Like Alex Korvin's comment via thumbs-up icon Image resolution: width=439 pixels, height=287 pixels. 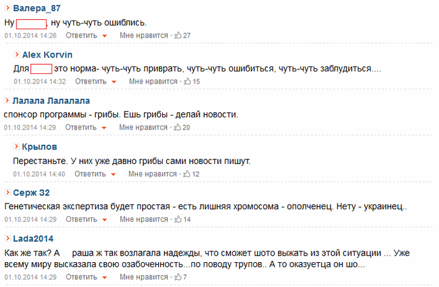point(187,82)
